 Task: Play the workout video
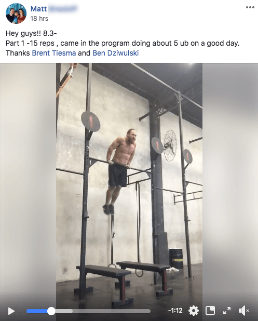tap(11, 311)
